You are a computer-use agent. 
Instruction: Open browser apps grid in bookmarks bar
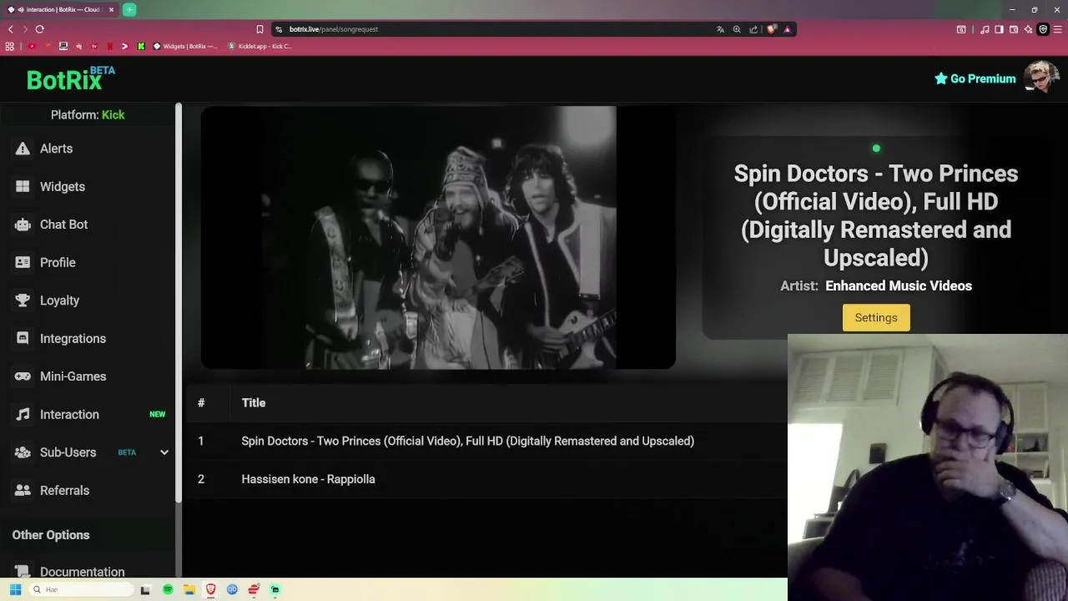(x=10, y=46)
